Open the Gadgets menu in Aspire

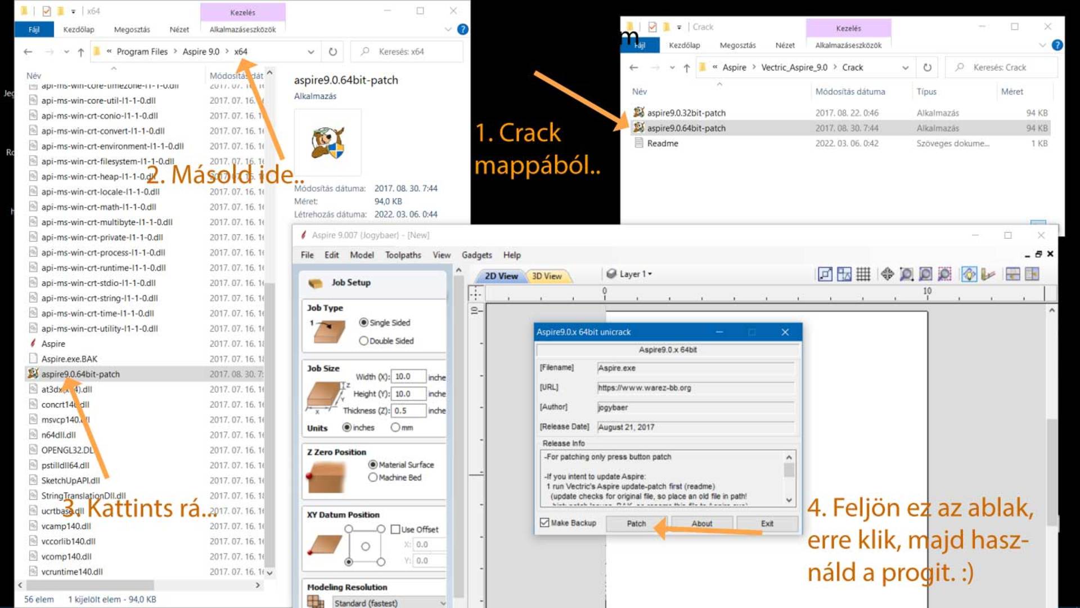pos(476,255)
